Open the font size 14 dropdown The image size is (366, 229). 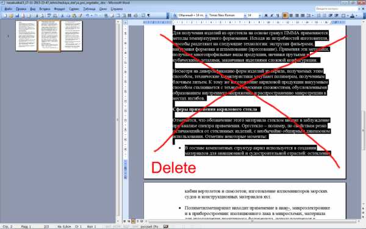(x=260, y=15)
